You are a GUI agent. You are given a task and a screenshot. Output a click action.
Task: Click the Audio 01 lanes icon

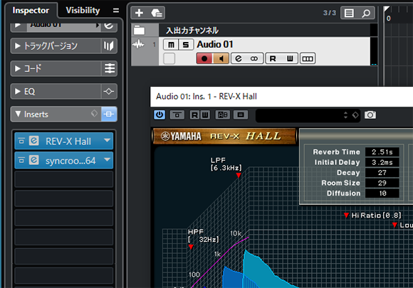click(x=308, y=58)
